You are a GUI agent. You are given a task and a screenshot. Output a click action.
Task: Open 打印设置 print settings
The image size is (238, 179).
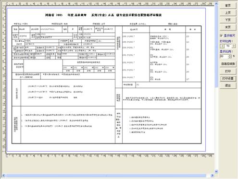click(x=228, y=78)
